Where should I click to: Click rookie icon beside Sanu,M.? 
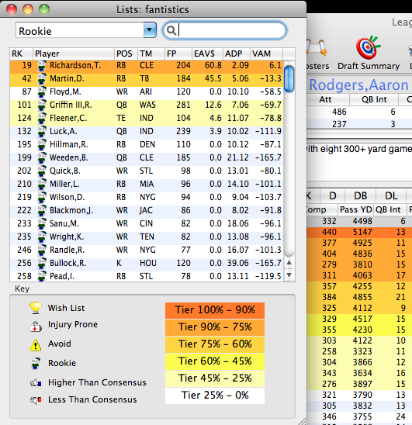click(41, 224)
